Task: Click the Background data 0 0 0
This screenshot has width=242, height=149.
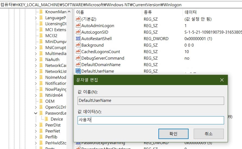Action: tap(189, 45)
